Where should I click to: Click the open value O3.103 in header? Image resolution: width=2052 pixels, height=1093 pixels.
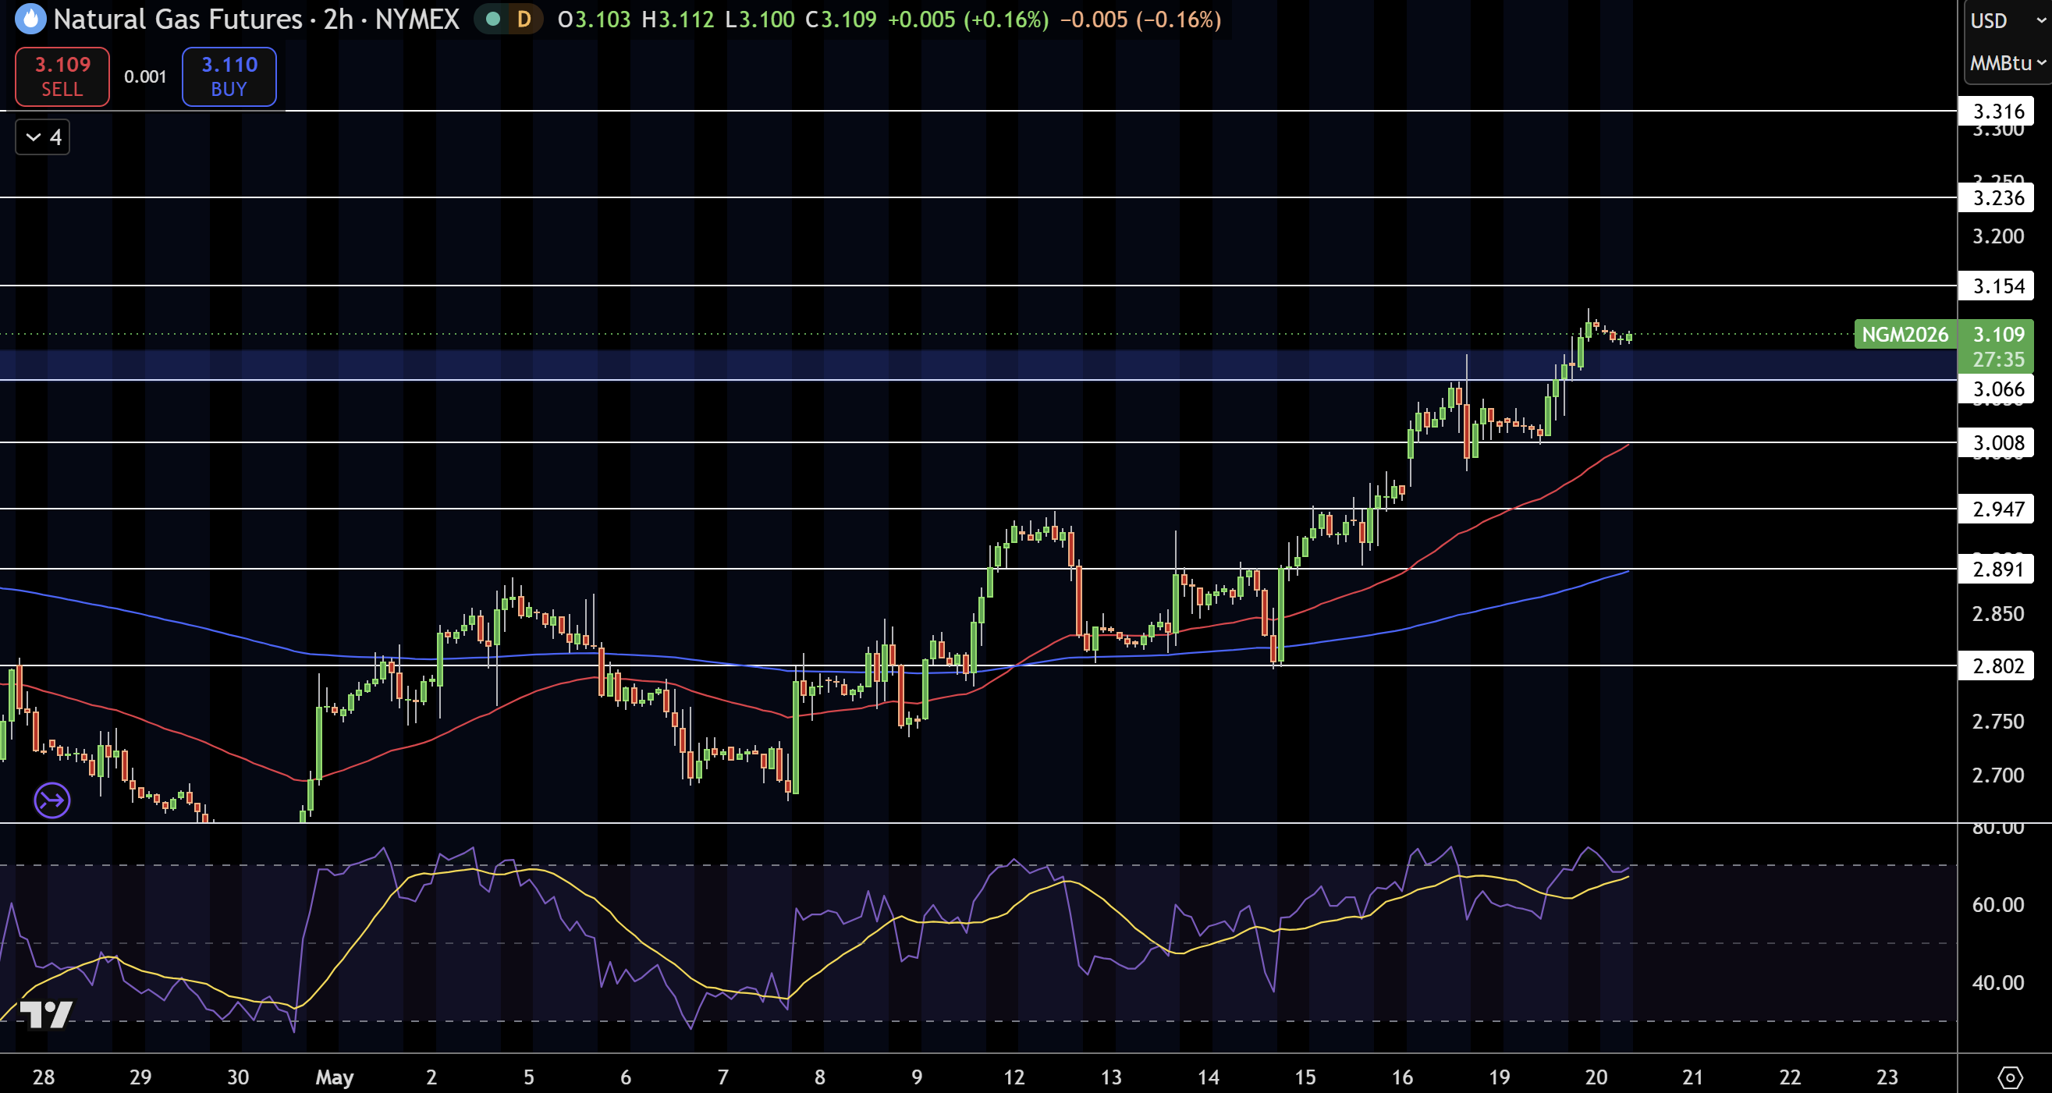(594, 20)
